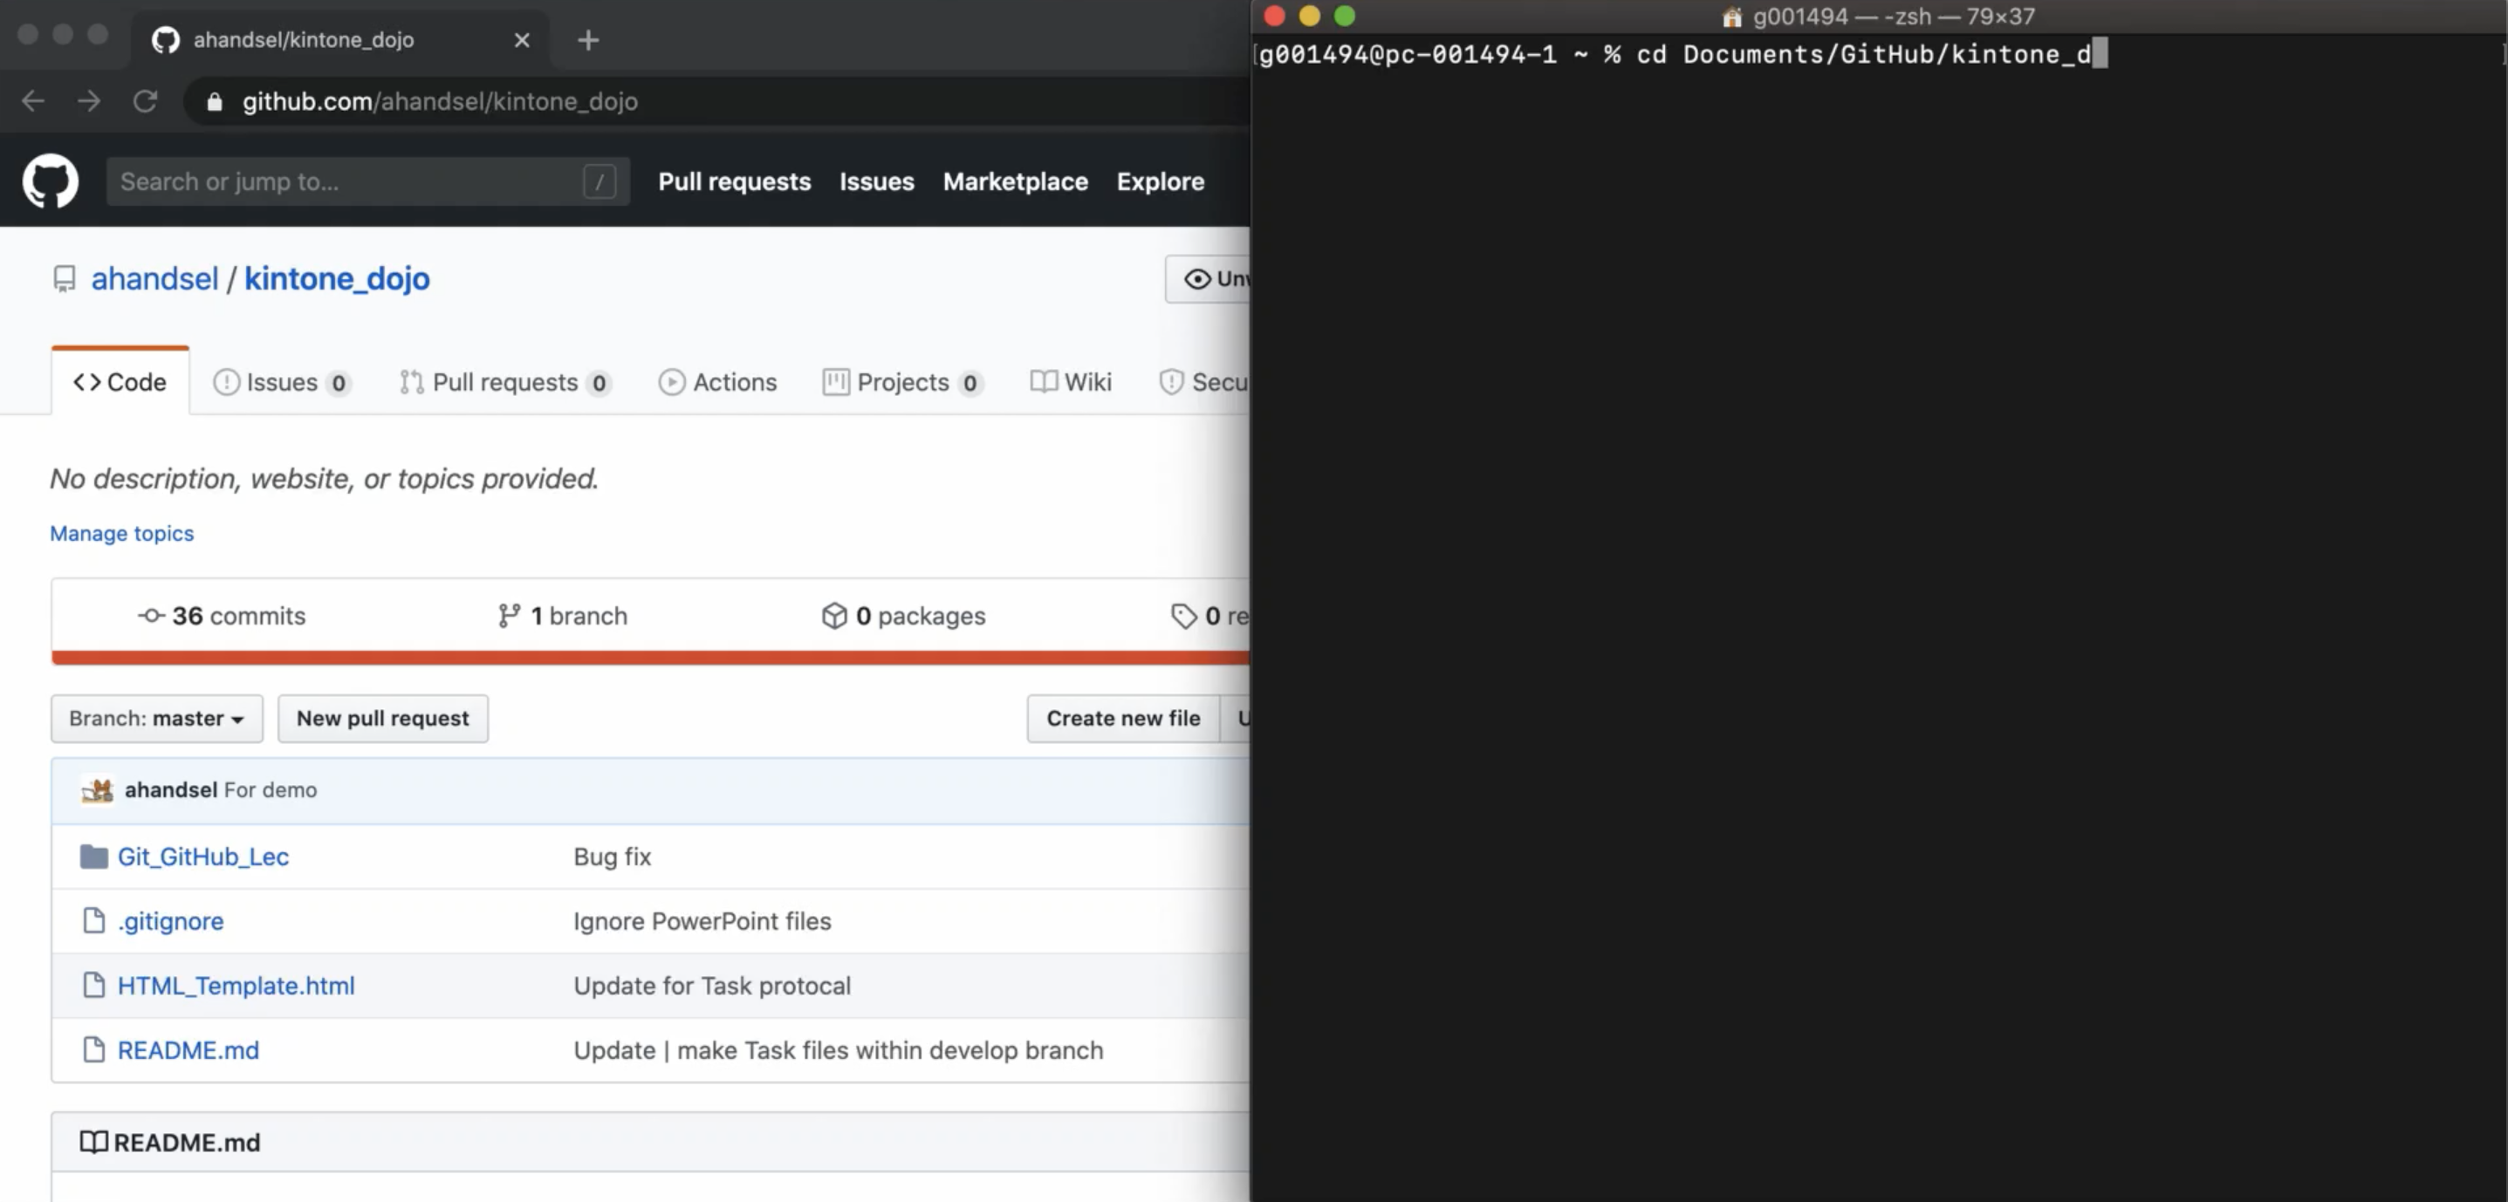Click the file icon beside .gitignore
This screenshot has height=1202, width=2508.
click(93, 921)
